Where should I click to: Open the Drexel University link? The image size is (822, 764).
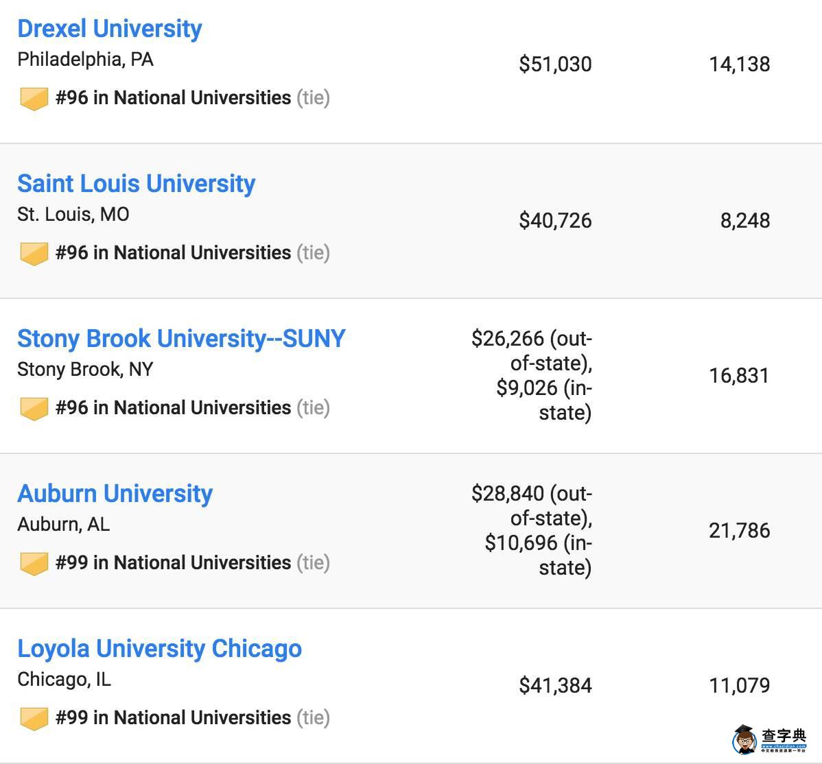pyautogui.click(x=110, y=29)
